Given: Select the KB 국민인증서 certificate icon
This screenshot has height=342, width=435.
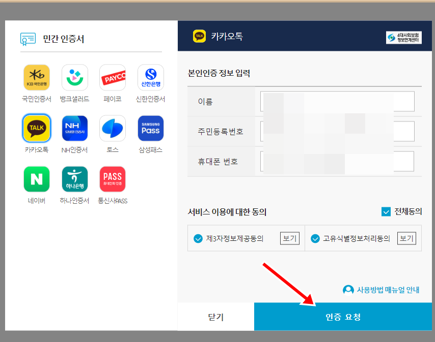Looking at the screenshot, I should [x=37, y=77].
